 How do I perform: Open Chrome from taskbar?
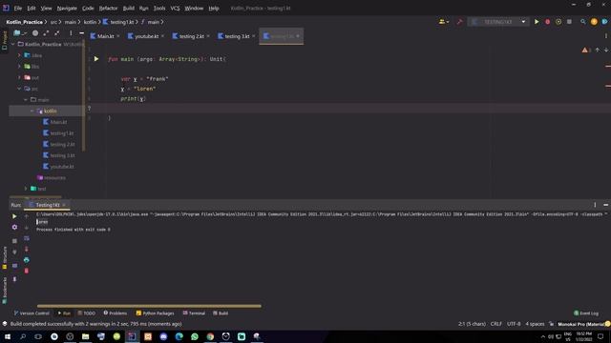click(210, 336)
